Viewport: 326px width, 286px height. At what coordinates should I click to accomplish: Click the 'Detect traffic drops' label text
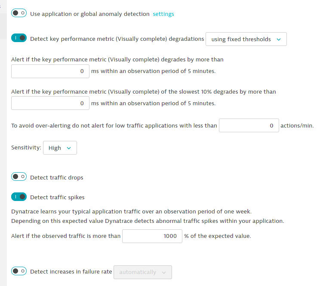(x=57, y=177)
